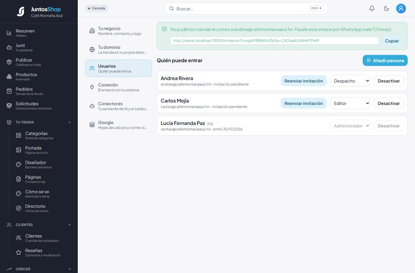The height and width of the screenshot is (273, 415).
Task: Click the Diseñador palette icon
Action: click(19, 164)
